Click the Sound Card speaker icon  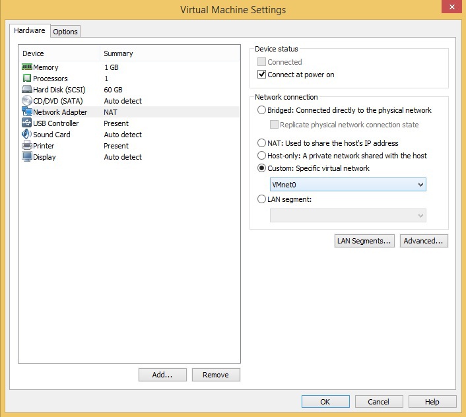click(27, 135)
